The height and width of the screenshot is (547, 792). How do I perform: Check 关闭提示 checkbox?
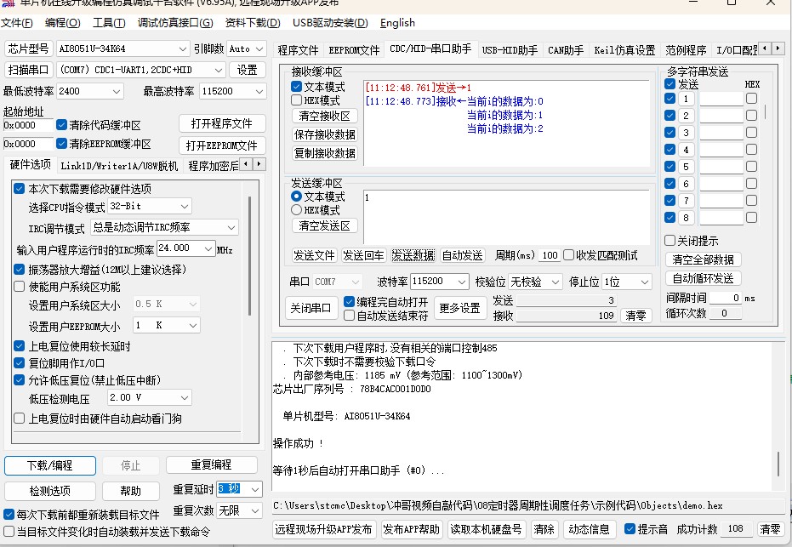pyautogui.click(x=669, y=241)
